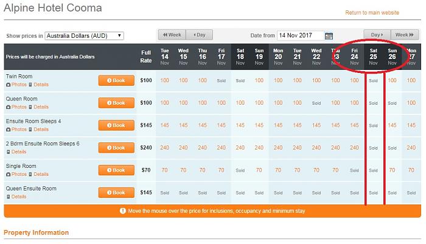
Task: Select Queen Room price for Tue 21 Nov
Action: click(297, 103)
